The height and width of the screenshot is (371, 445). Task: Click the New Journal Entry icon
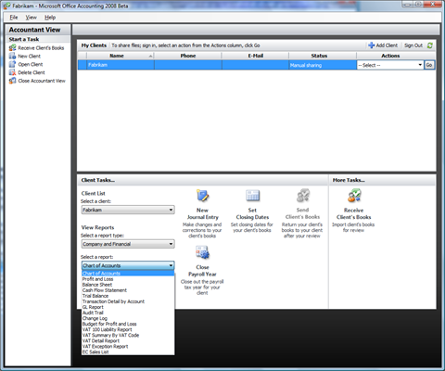pos(202,196)
